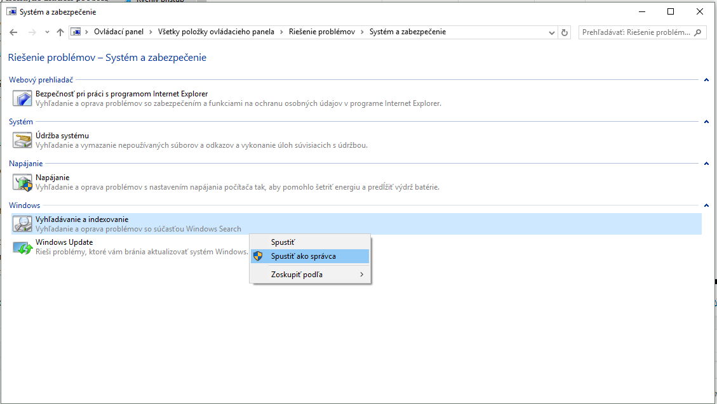Expand chevron after Všetky položky ovládacieho panela
This screenshot has height=404, width=717.
pos(282,32)
